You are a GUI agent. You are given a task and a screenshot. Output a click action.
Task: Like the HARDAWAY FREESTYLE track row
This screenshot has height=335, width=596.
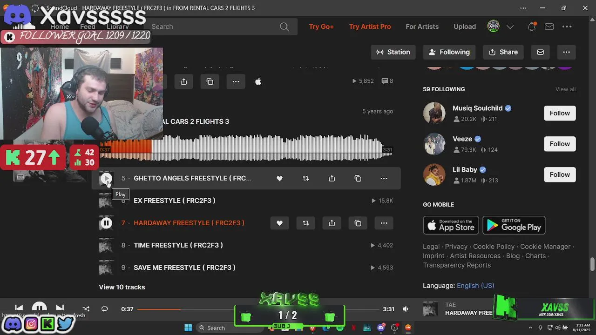[279, 223]
